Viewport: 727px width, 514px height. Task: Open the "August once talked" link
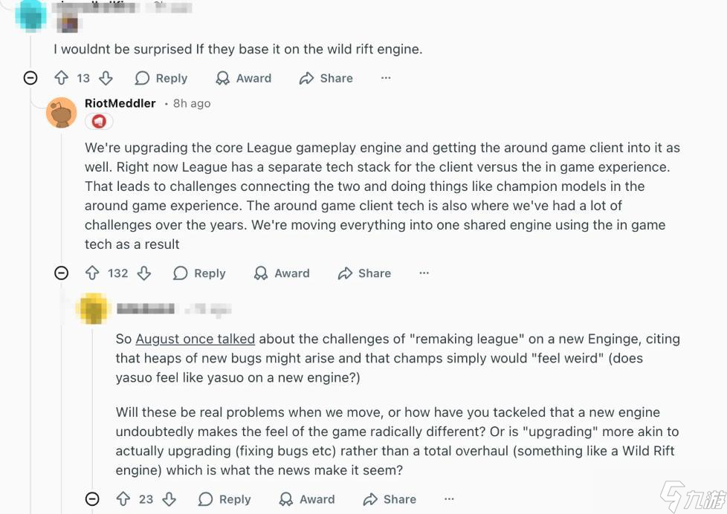(195, 339)
